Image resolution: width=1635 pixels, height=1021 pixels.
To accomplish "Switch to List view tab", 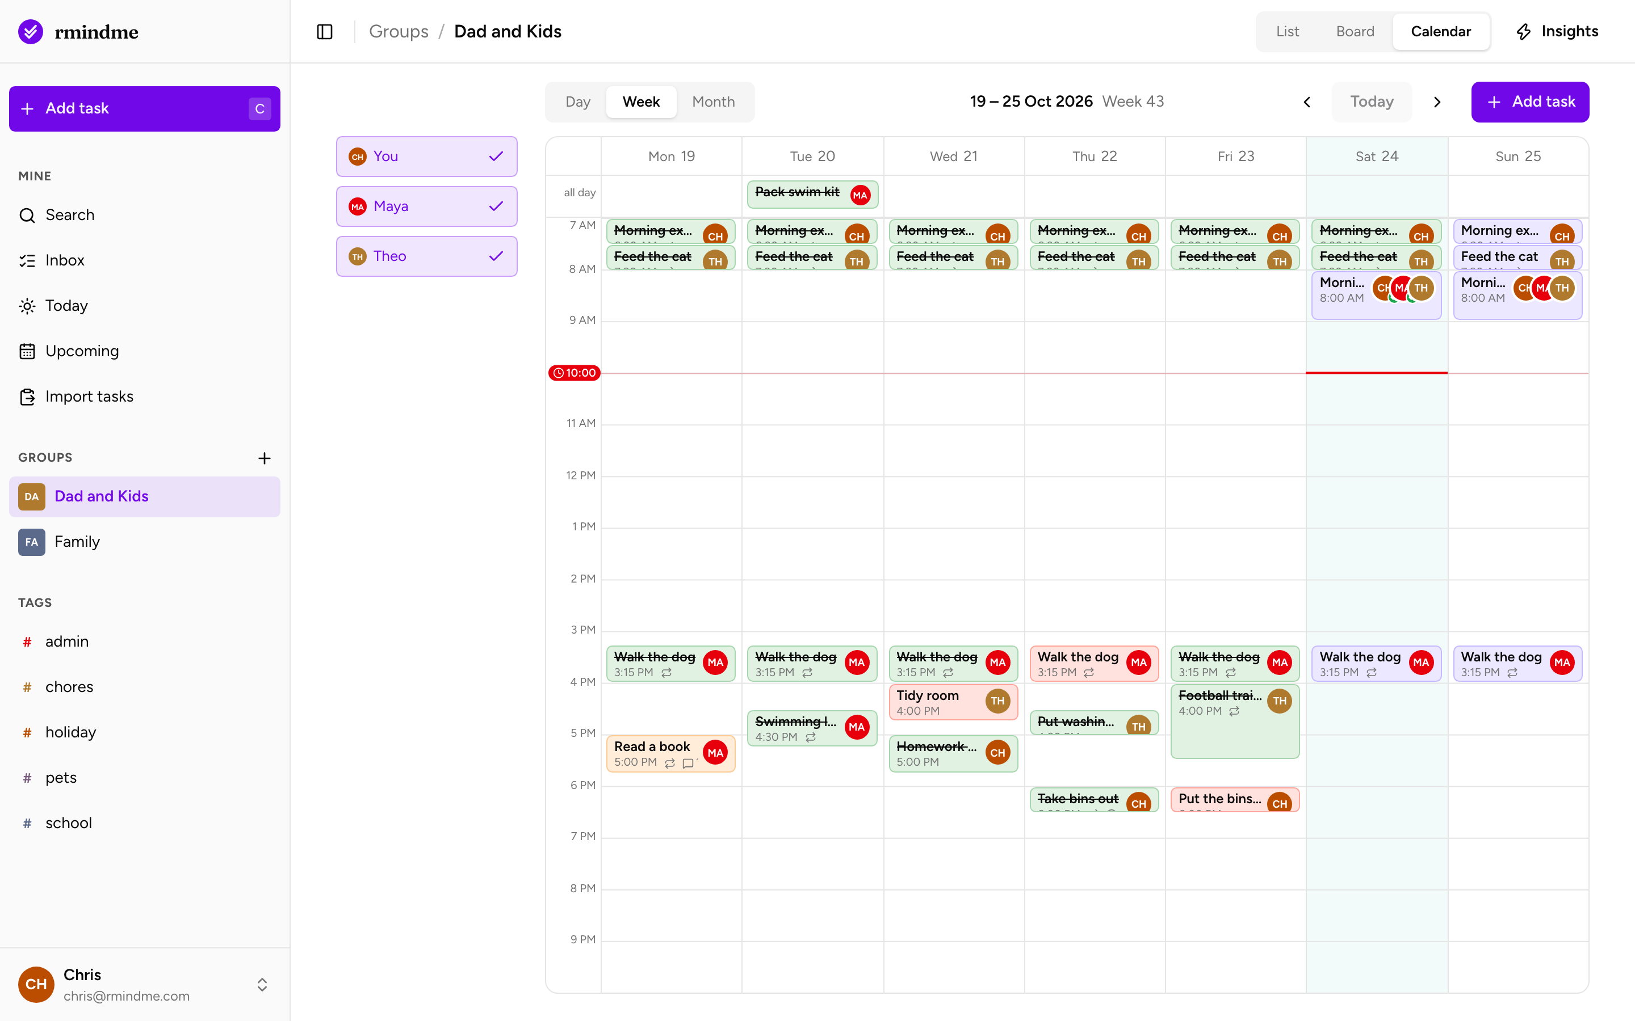I will 1287,32.
